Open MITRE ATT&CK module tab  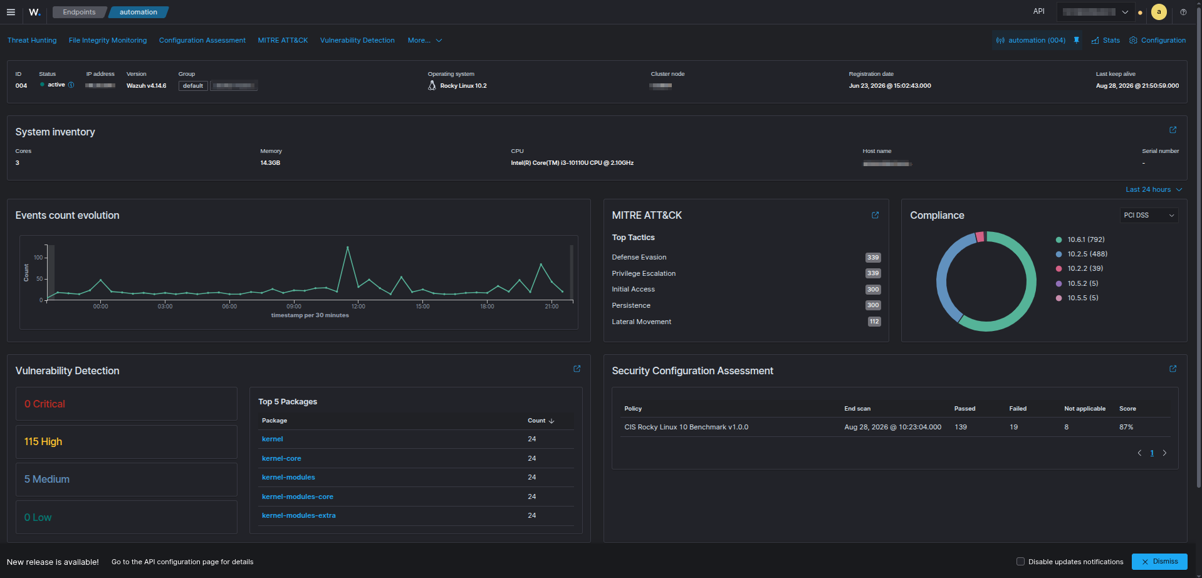[x=283, y=40]
